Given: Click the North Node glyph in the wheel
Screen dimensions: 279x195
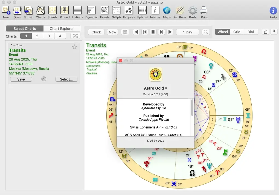Looking at the screenshot, I should tap(192, 173).
